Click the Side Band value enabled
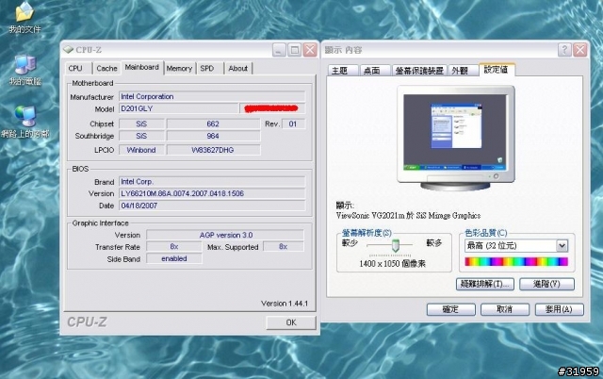Image resolution: width=603 pixels, height=379 pixels. (174, 258)
